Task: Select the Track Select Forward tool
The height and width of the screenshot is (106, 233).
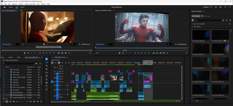Action: pyautogui.click(x=47, y=62)
